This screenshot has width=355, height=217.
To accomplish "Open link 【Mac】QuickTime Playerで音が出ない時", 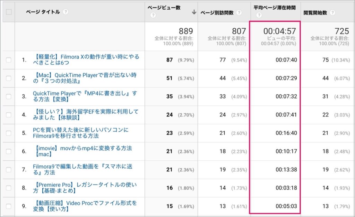I will point(85,78).
